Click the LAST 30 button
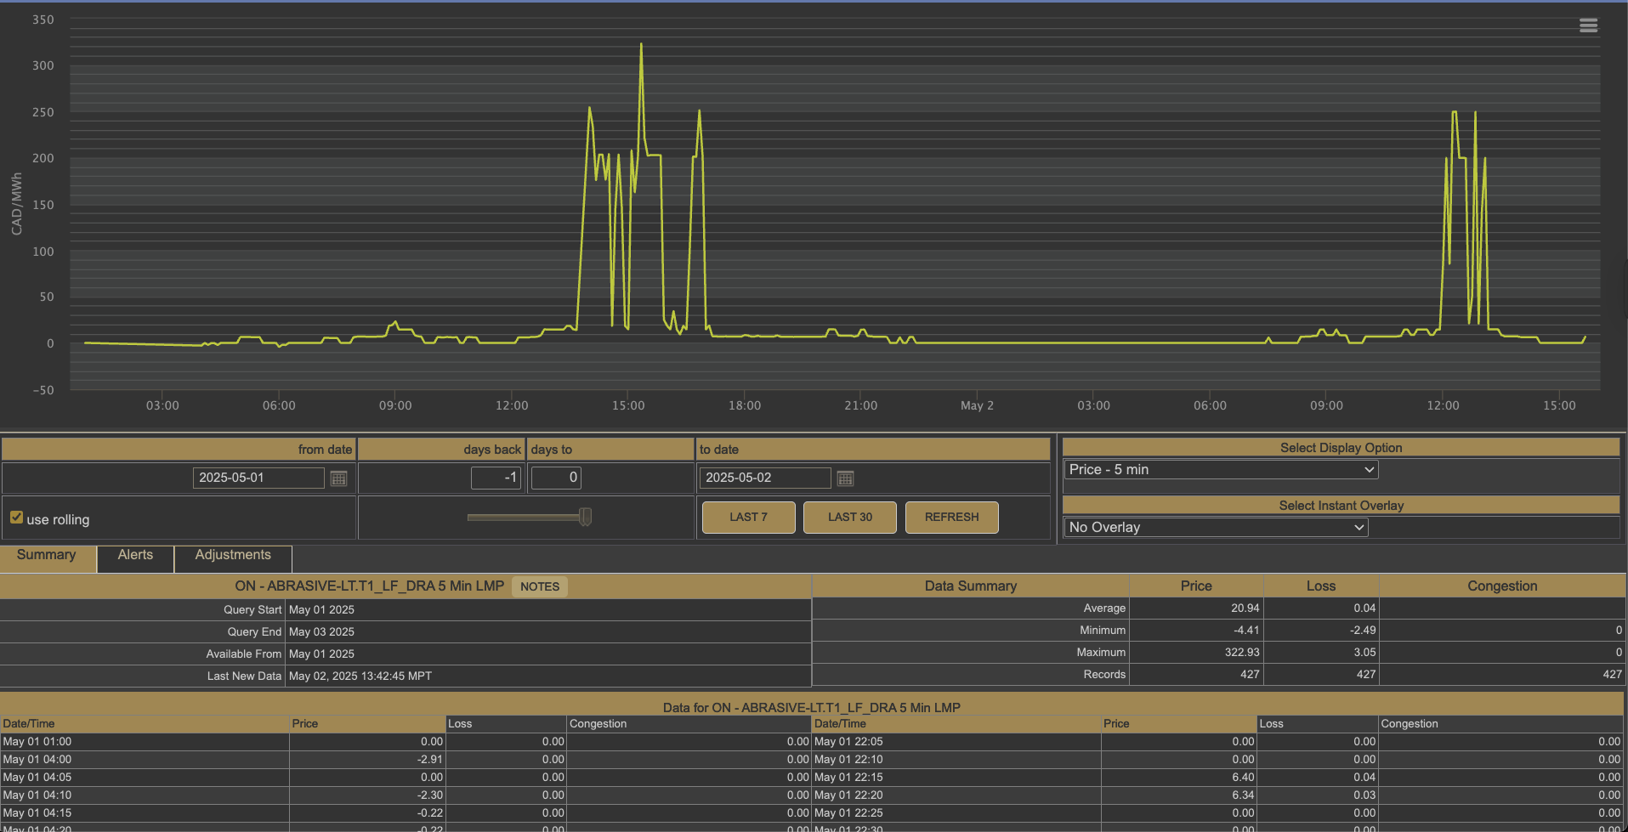 pos(850,518)
